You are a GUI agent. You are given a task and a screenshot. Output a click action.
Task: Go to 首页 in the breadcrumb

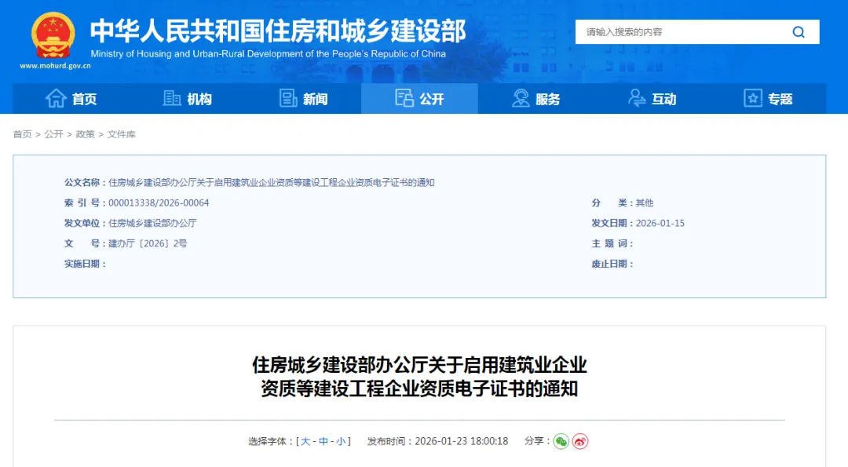[22, 134]
